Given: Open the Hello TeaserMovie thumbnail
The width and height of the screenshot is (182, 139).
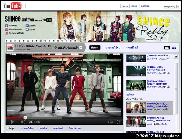Looking at the screenshot, I should pyautogui.click(x=136, y=122).
